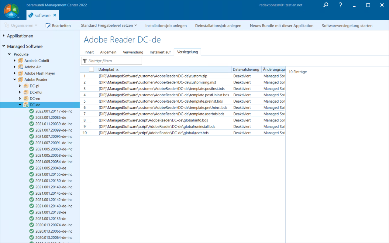Click green check icon for 2022.001.20117-de-inc
Screen dimensions: 389x243
coord(32,111)
